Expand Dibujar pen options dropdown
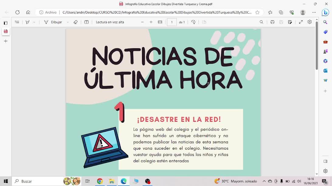The image size is (332, 186). (68, 22)
